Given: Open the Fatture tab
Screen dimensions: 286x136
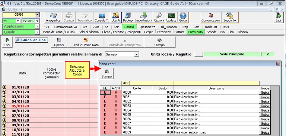Looking at the screenshot, I should [x=179, y=32].
